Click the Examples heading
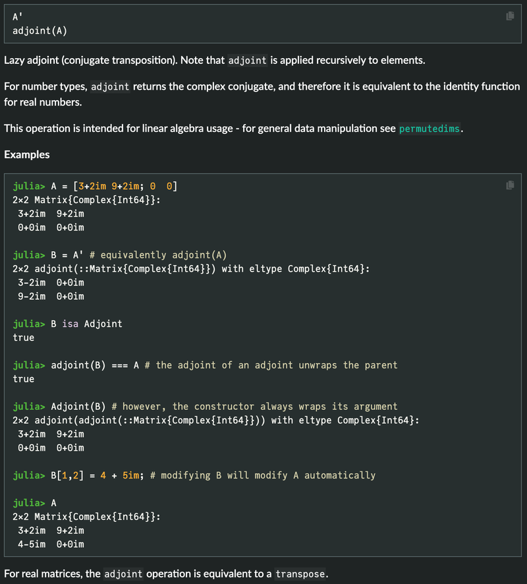527x584 pixels. click(x=27, y=154)
